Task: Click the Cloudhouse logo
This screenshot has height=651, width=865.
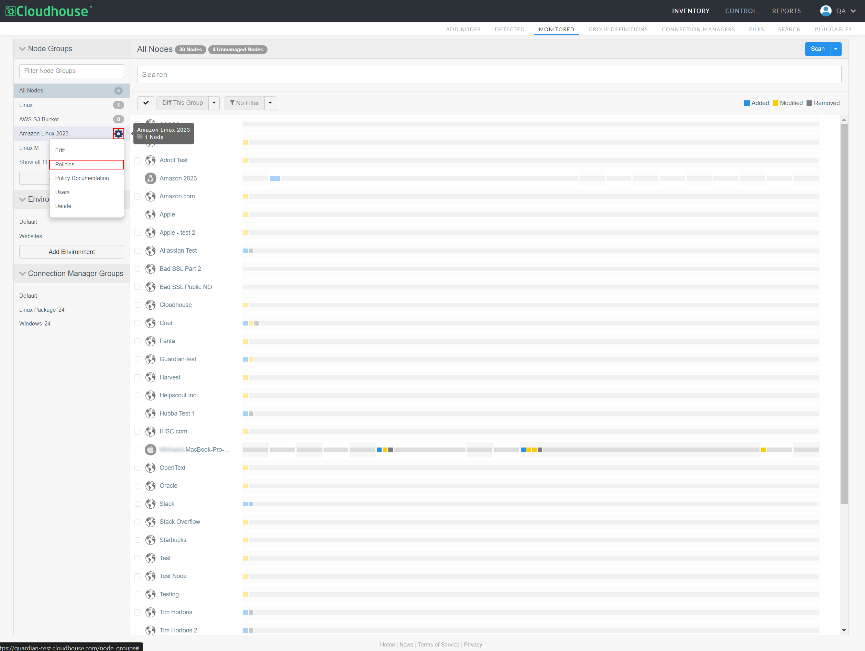Action: coord(49,11)
